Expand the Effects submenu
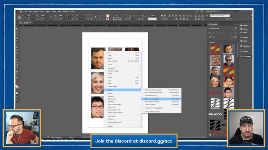 coord(123,93)
